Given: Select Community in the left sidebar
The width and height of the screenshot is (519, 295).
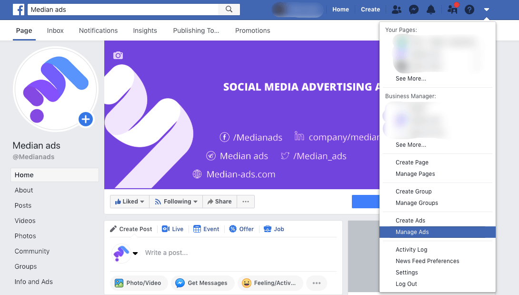Looking at the screenshot, I should pos(32,251).
